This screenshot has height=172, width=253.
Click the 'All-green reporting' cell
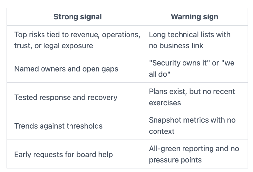194,154
